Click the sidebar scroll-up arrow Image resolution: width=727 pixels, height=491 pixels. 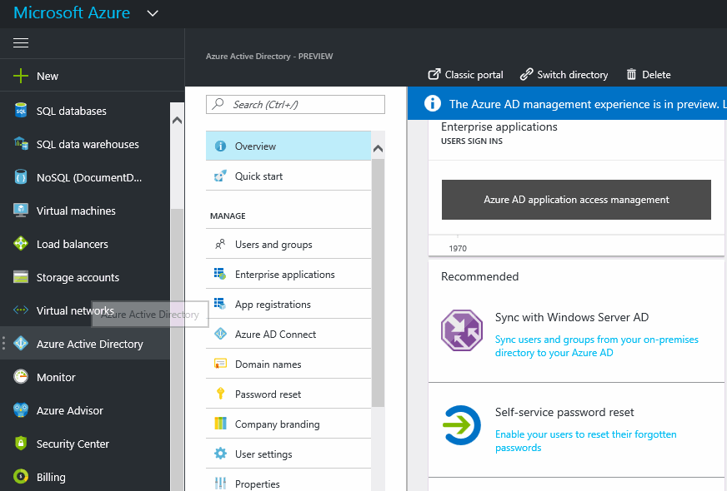pos(177,121)
